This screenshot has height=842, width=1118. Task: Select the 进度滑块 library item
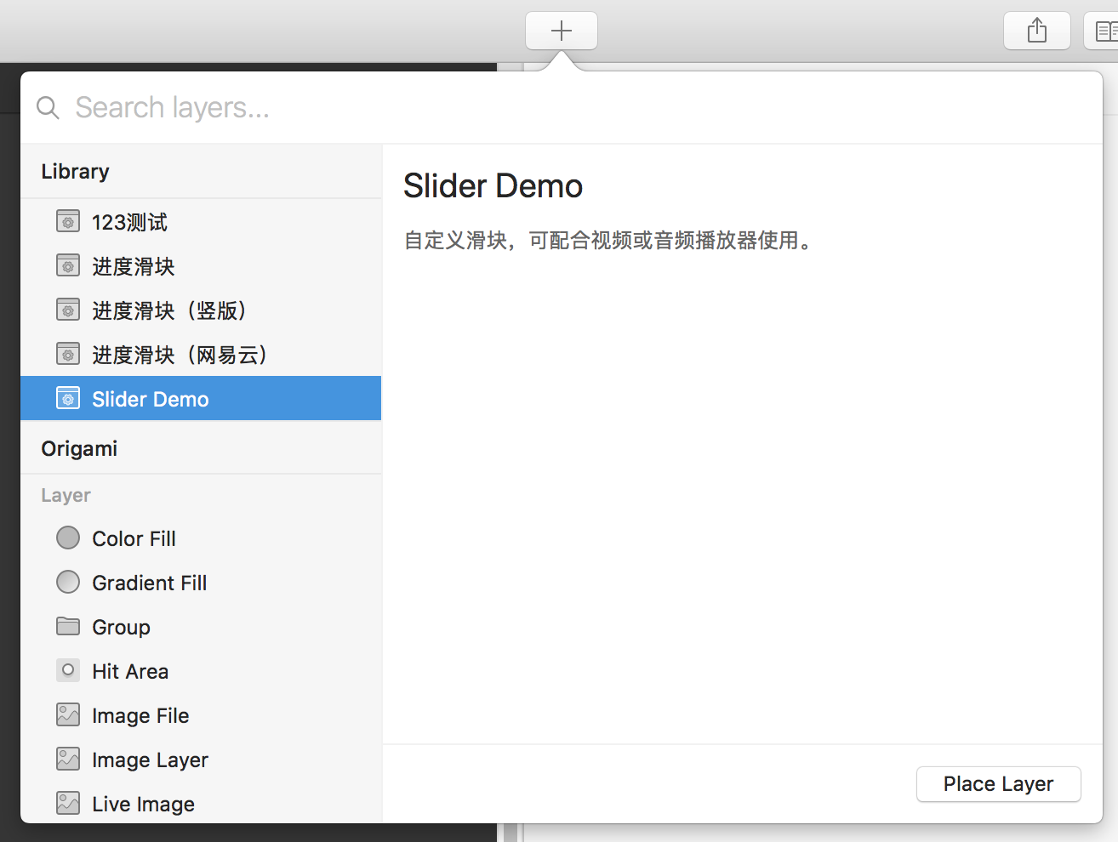(x=133, y=266)
